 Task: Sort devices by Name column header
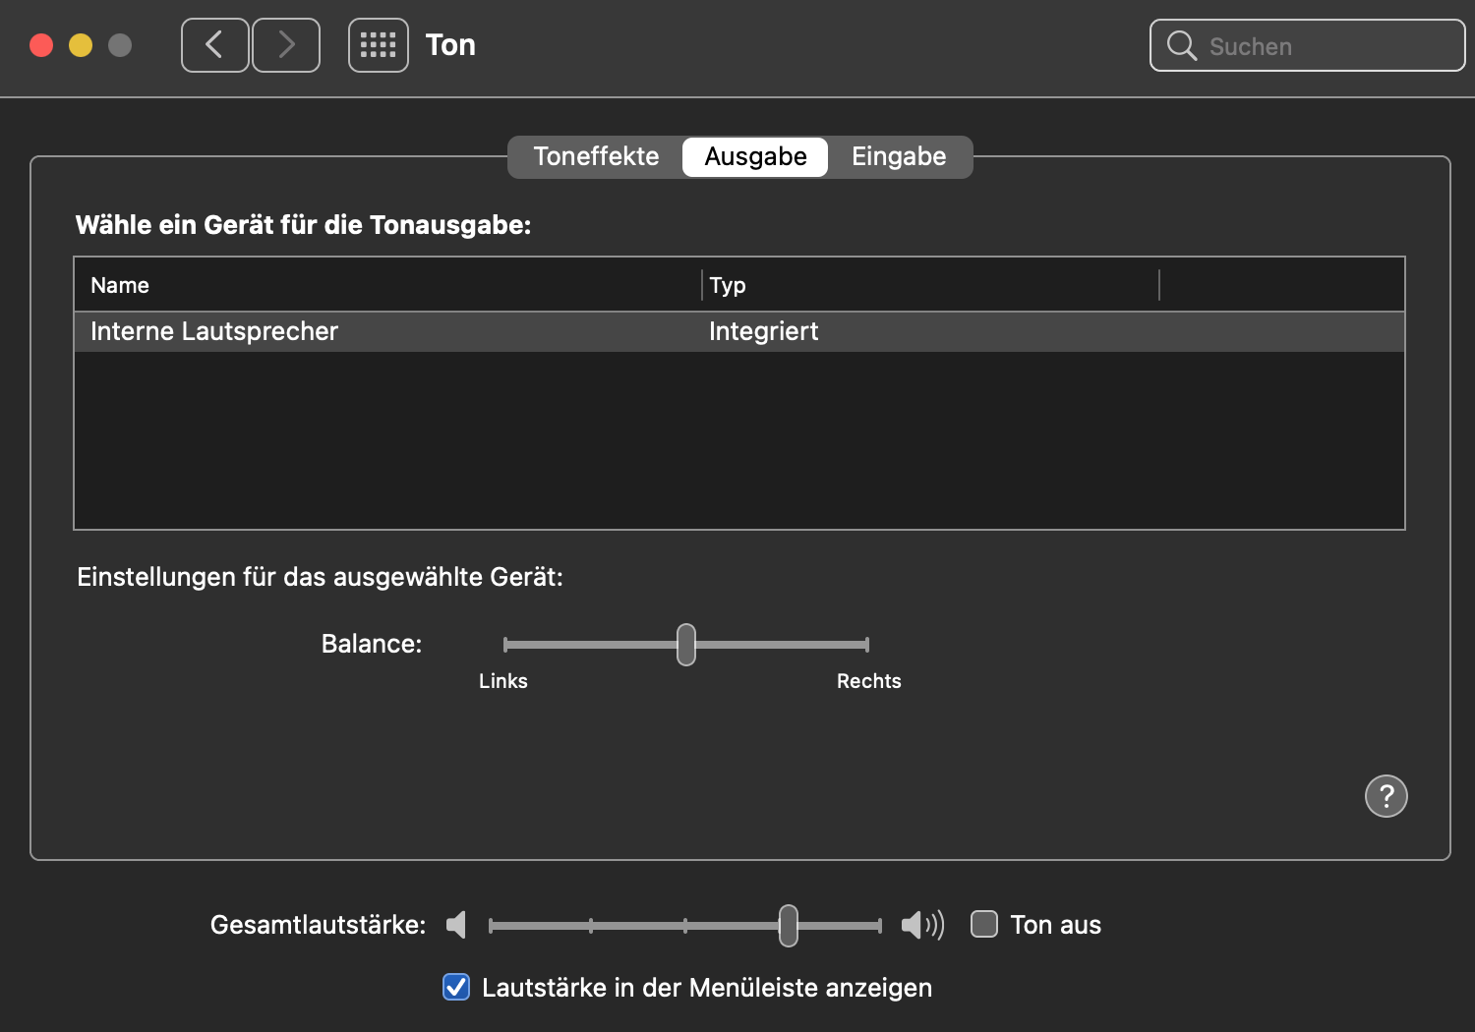pyautogui.click(x=120, y=286)
